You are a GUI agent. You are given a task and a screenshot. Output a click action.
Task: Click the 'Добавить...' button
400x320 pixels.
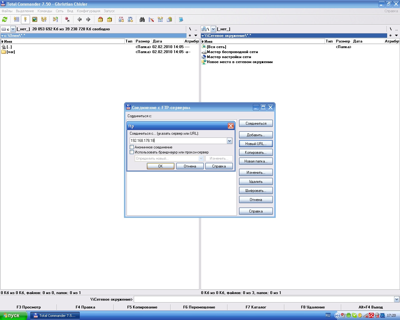click(256, 135)
